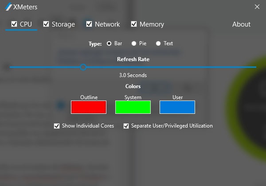Screen dimensions: 266x186
Task: Open the CPU settings tab
Action: click(x=26, y=24)
